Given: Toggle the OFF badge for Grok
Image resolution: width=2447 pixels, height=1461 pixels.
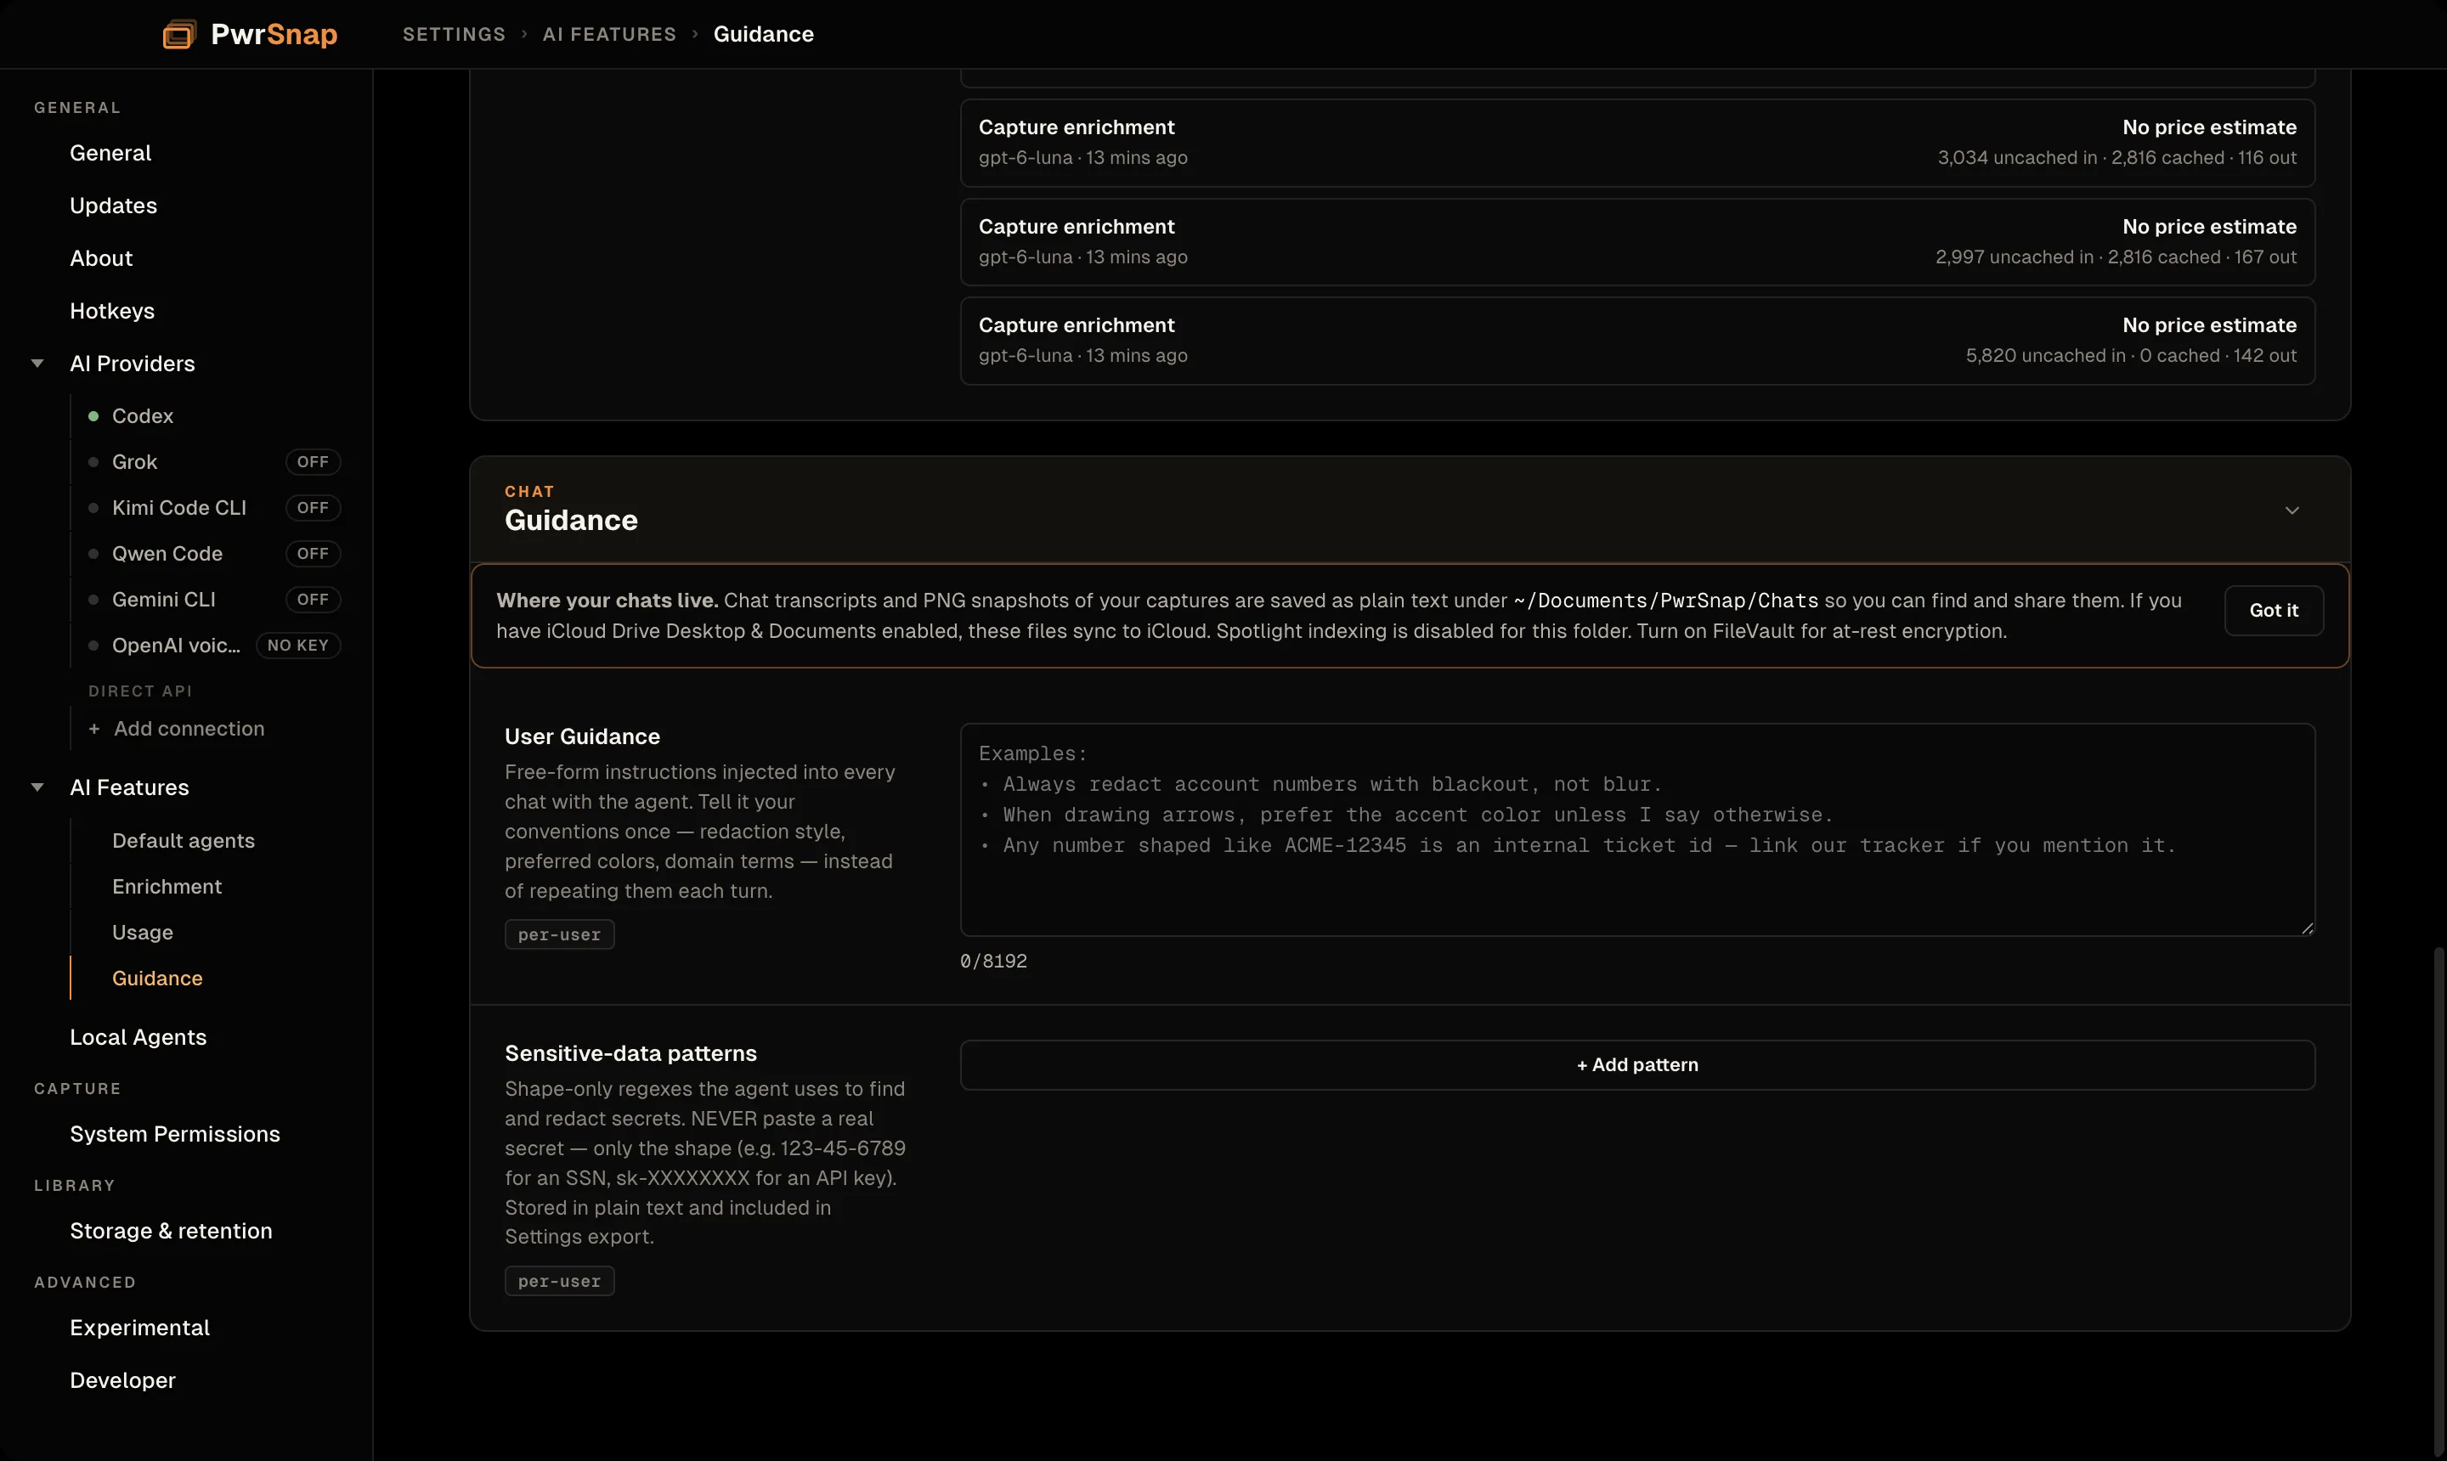Looking at the screenshot, I should tap(314, 462).
